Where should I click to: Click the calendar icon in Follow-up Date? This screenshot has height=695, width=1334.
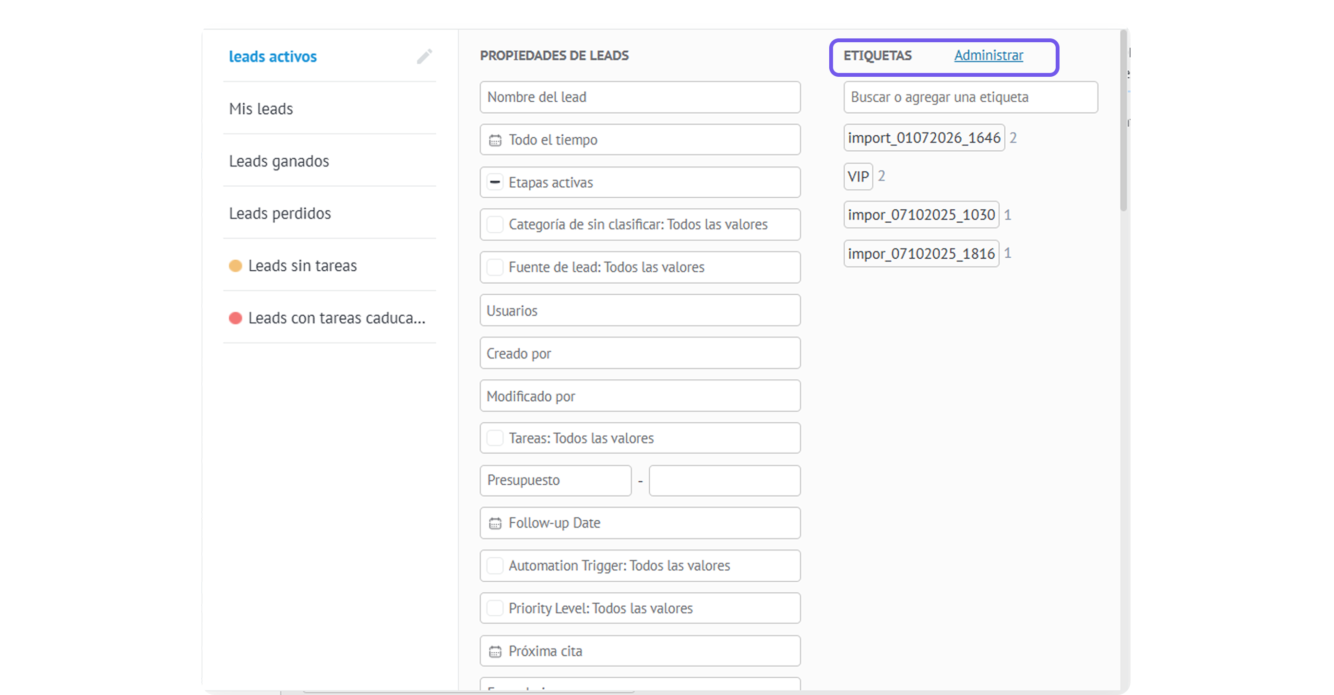[495, 523]
